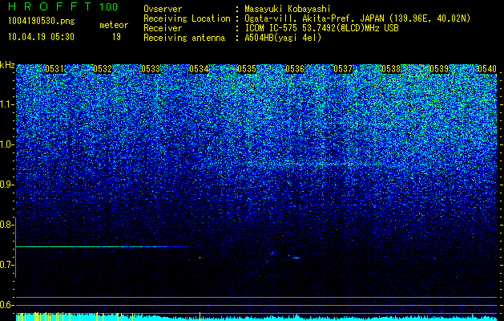Image resolution: width=504 pixels, height=321 pixels.
Task: Click the meteor label
Action: 114,25
